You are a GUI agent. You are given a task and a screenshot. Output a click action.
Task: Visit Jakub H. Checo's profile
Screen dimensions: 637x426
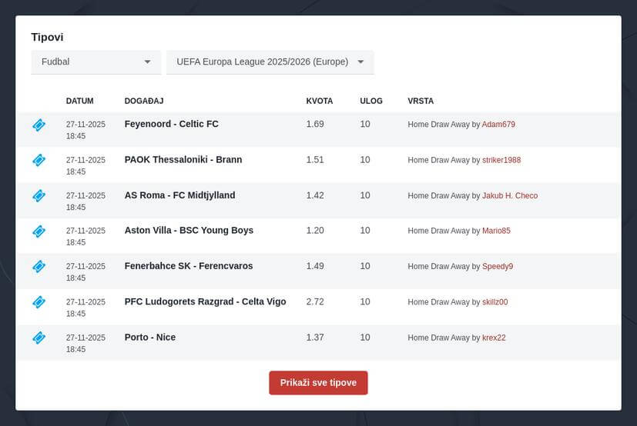point(510,195)
